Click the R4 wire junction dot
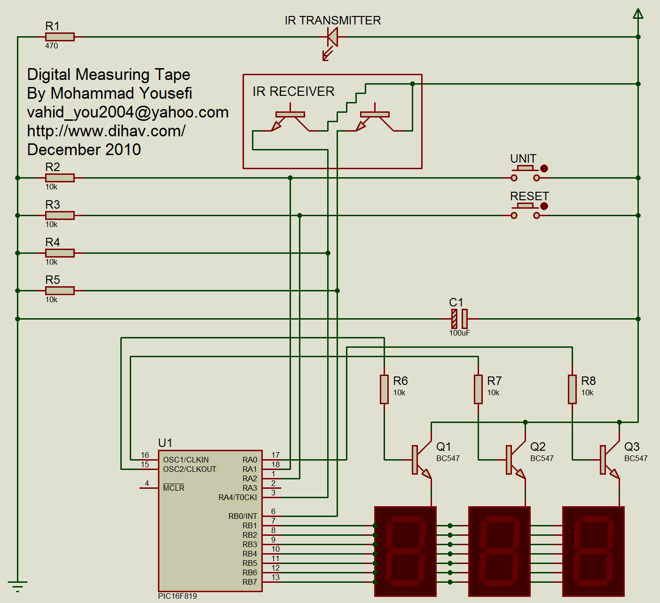660x603 pixels. pos(328,253)
